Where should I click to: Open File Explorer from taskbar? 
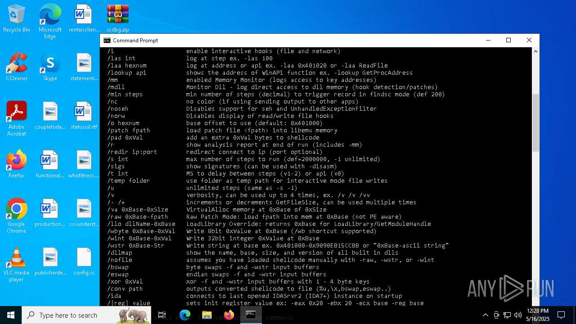(207, 315)
